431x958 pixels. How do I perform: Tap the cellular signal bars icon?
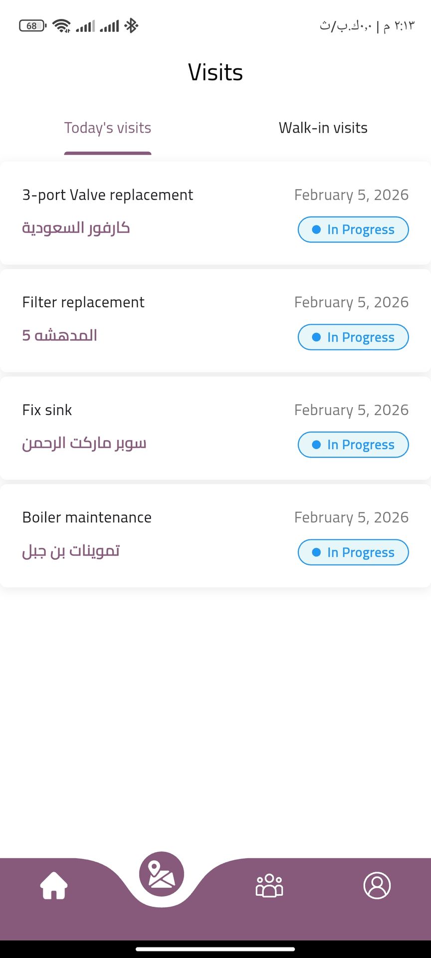pyautogui.click(x=85, y=26)
